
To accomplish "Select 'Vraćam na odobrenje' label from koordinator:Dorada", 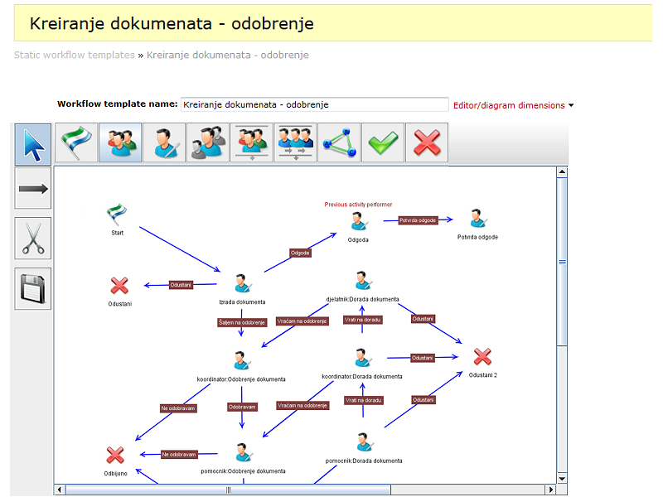I will [302, 405].
